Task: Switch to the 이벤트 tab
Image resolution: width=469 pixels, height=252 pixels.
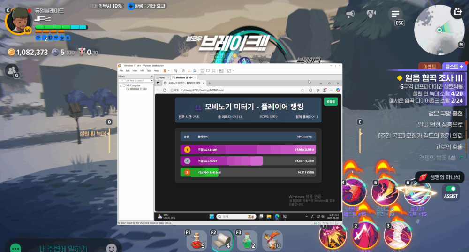Action: click(x=430, y=67)
